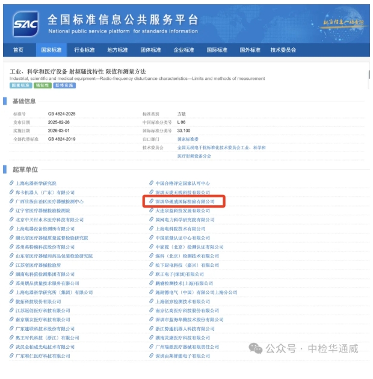Image resolution: width=373 pixels, height=379 pixels.
Task: Click the platform title 全国标准信息公共服务平台
Action: coord(123,20)
